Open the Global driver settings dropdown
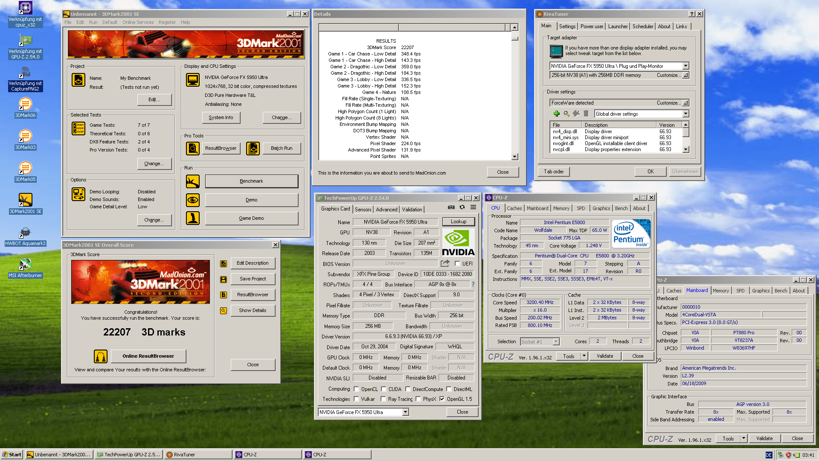 tap(685, 114)
